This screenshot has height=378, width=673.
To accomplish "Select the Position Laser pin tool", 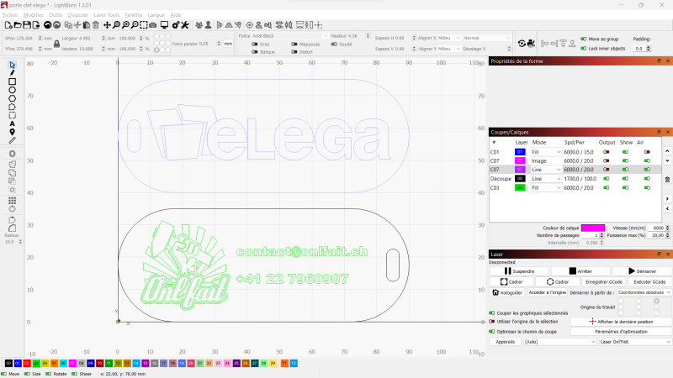I will pyautogui.click(x=12, y=132).
